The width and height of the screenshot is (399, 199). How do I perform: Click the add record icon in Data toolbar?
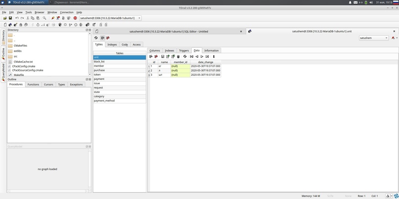pyautogui.click(x=168, y=57)
